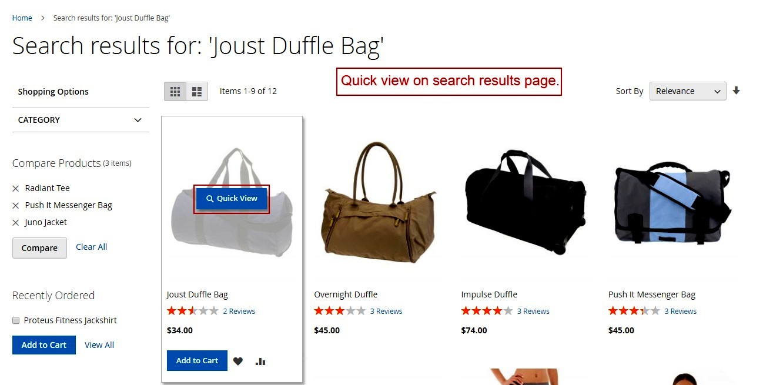View 3 Reviews for Impulse Duffle
This screenshot has height=385, width=763.
tap(533, 312)
